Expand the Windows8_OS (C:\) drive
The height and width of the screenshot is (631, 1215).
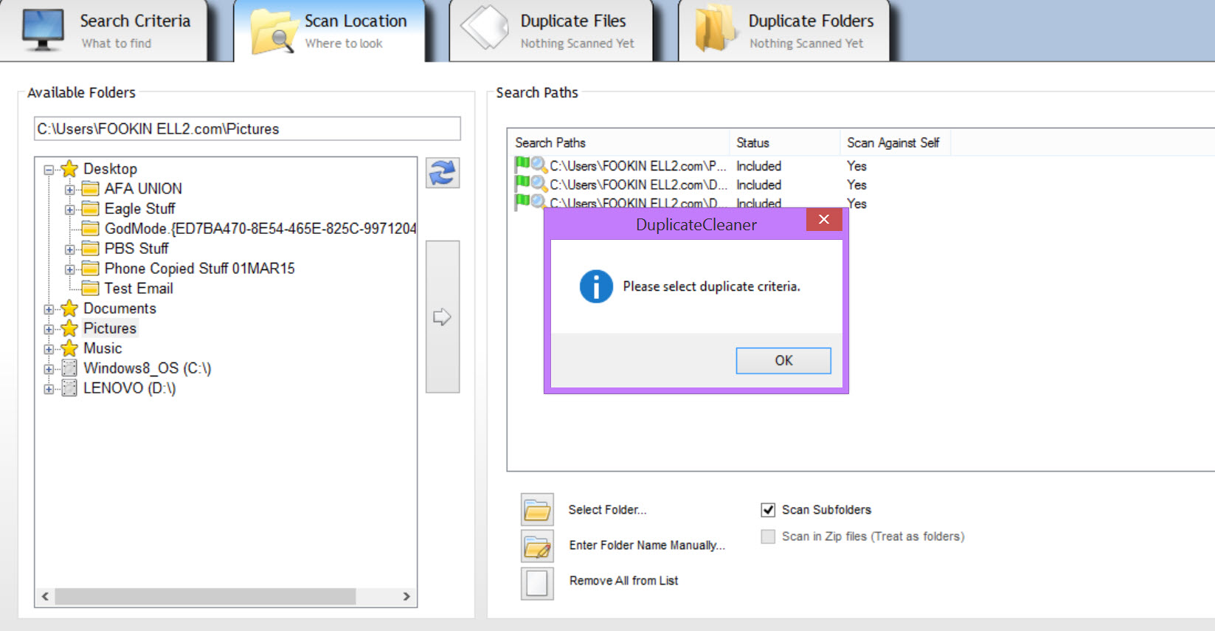click(x=49, y=369)
